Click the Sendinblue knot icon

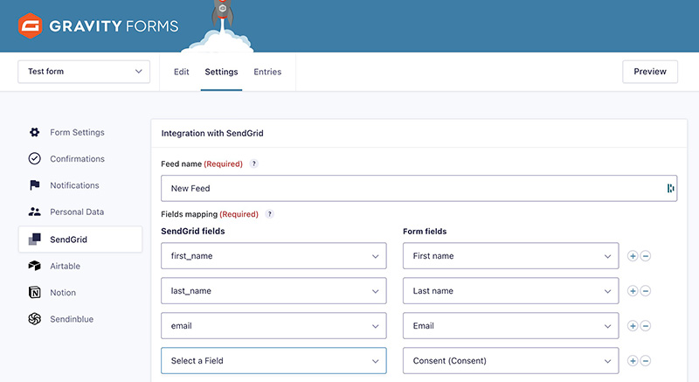34,319
